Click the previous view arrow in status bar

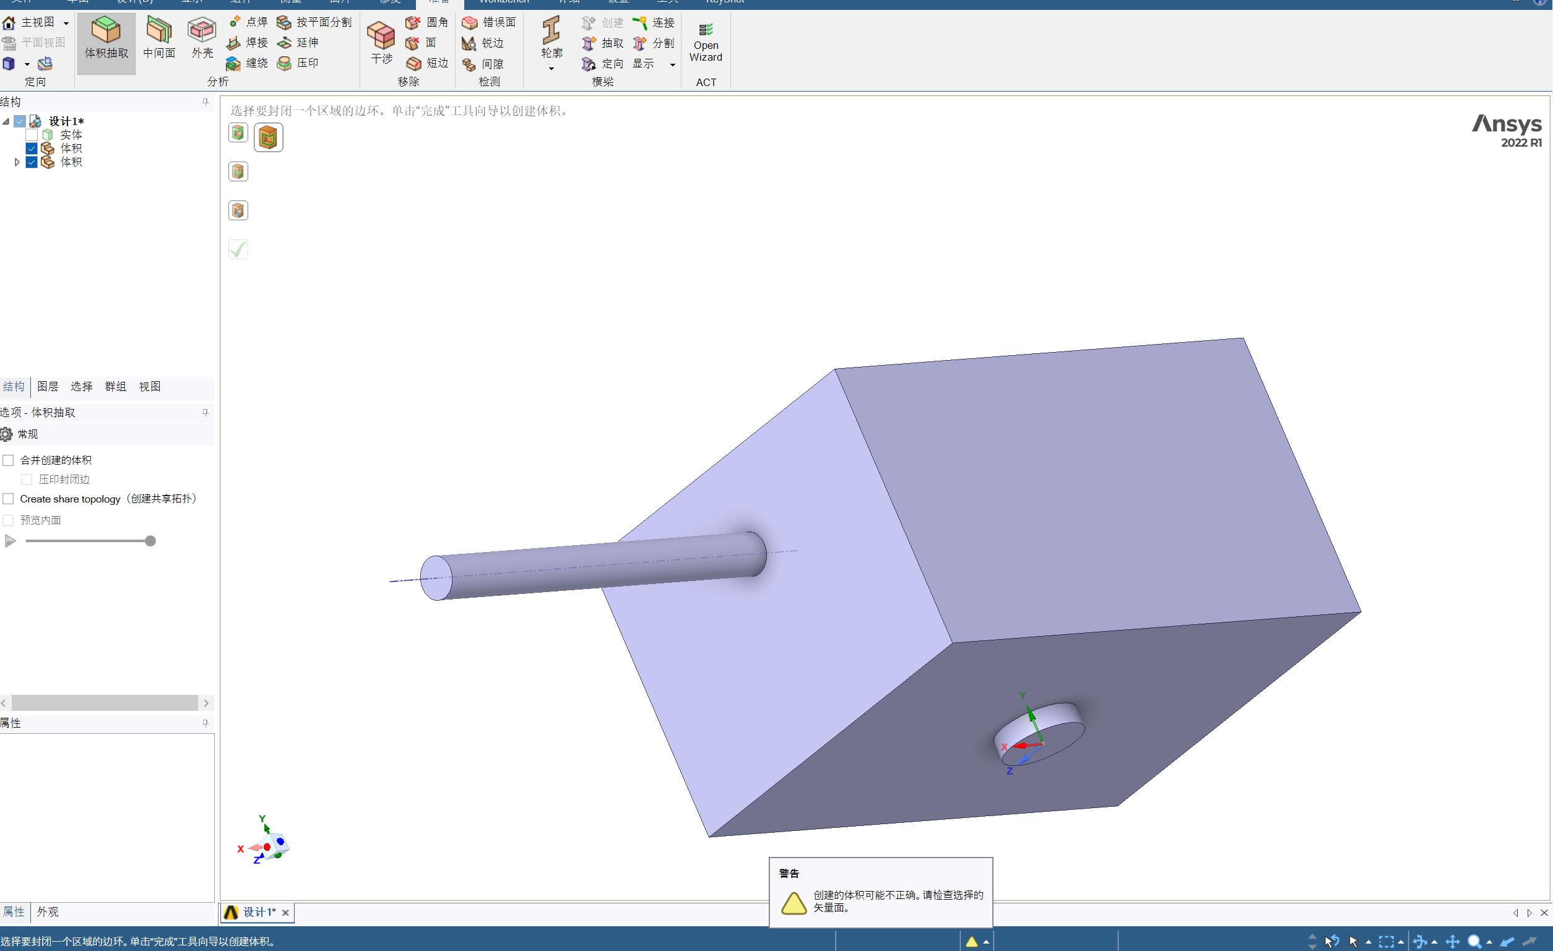click(x=1507, y=942)
